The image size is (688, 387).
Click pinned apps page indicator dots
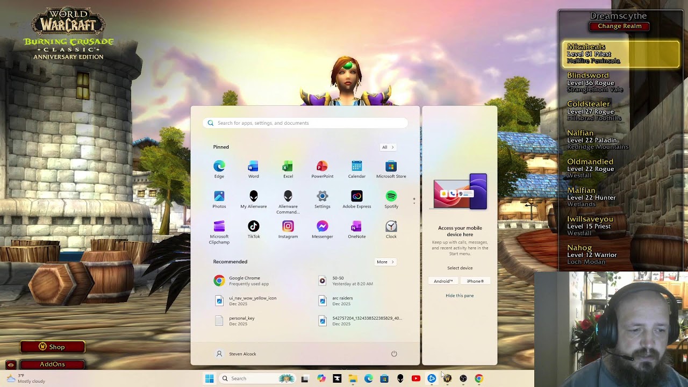(x=414, y=200)
